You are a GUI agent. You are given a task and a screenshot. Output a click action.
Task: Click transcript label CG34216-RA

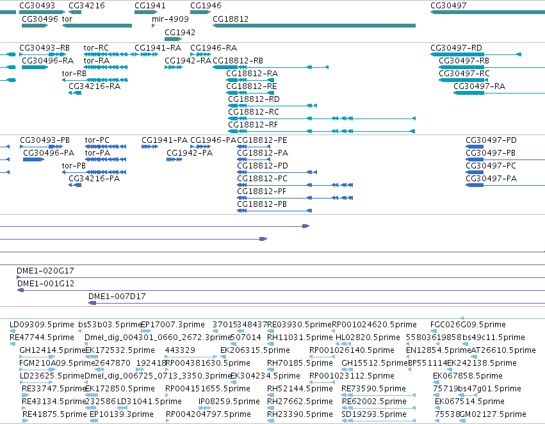pos(95,86)
